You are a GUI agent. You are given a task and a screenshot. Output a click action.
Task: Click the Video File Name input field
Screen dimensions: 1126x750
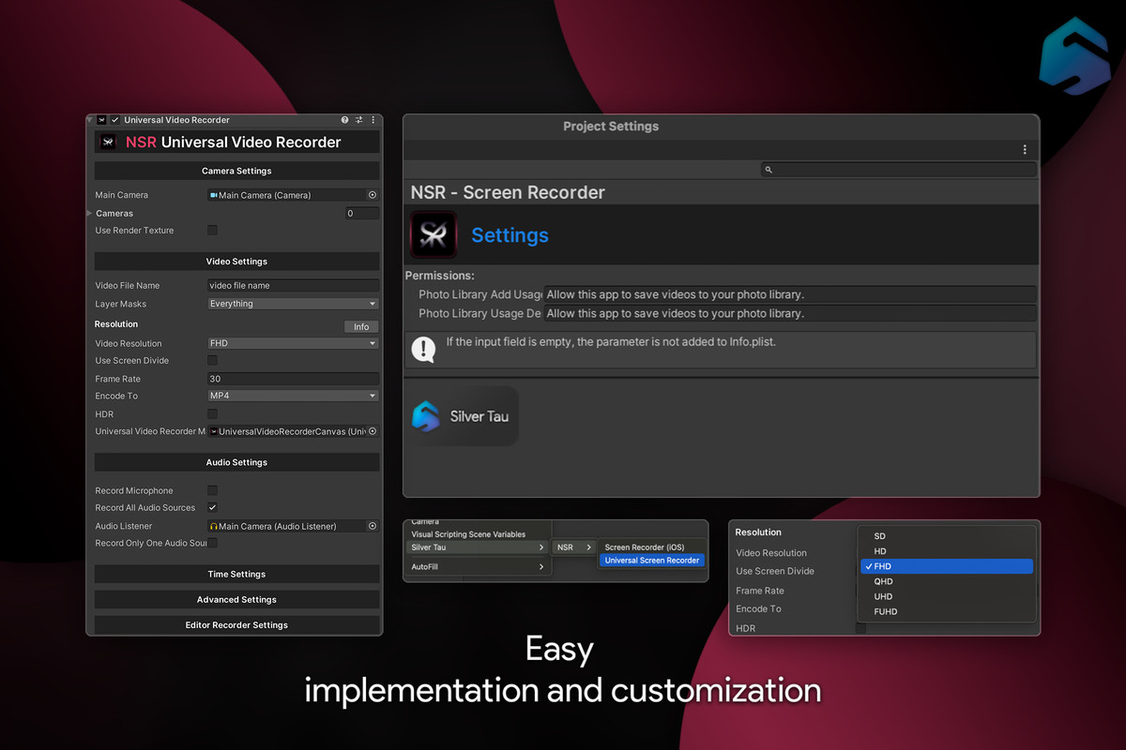coord(294,285)
